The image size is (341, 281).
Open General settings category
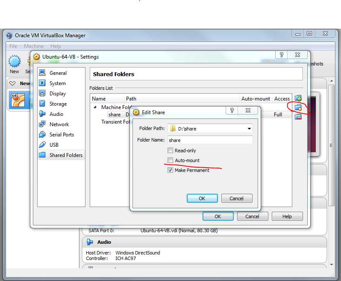(x=61, y=73)
